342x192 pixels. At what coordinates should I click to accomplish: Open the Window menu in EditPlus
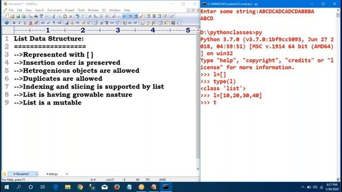click(115, 10)
